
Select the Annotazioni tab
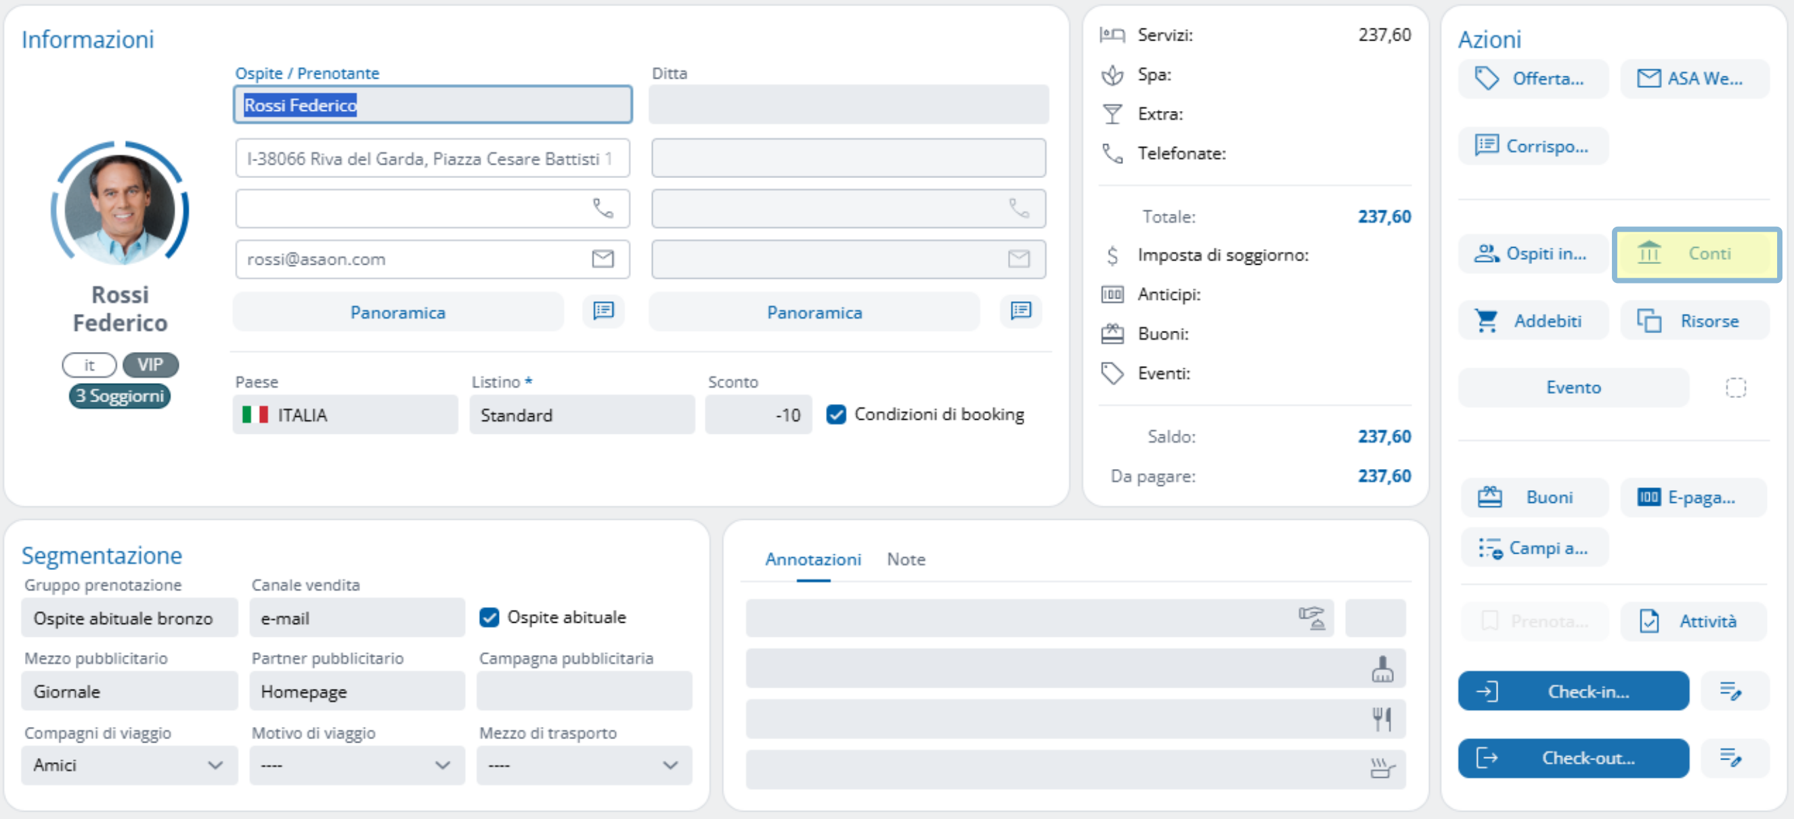pos(813,559)
